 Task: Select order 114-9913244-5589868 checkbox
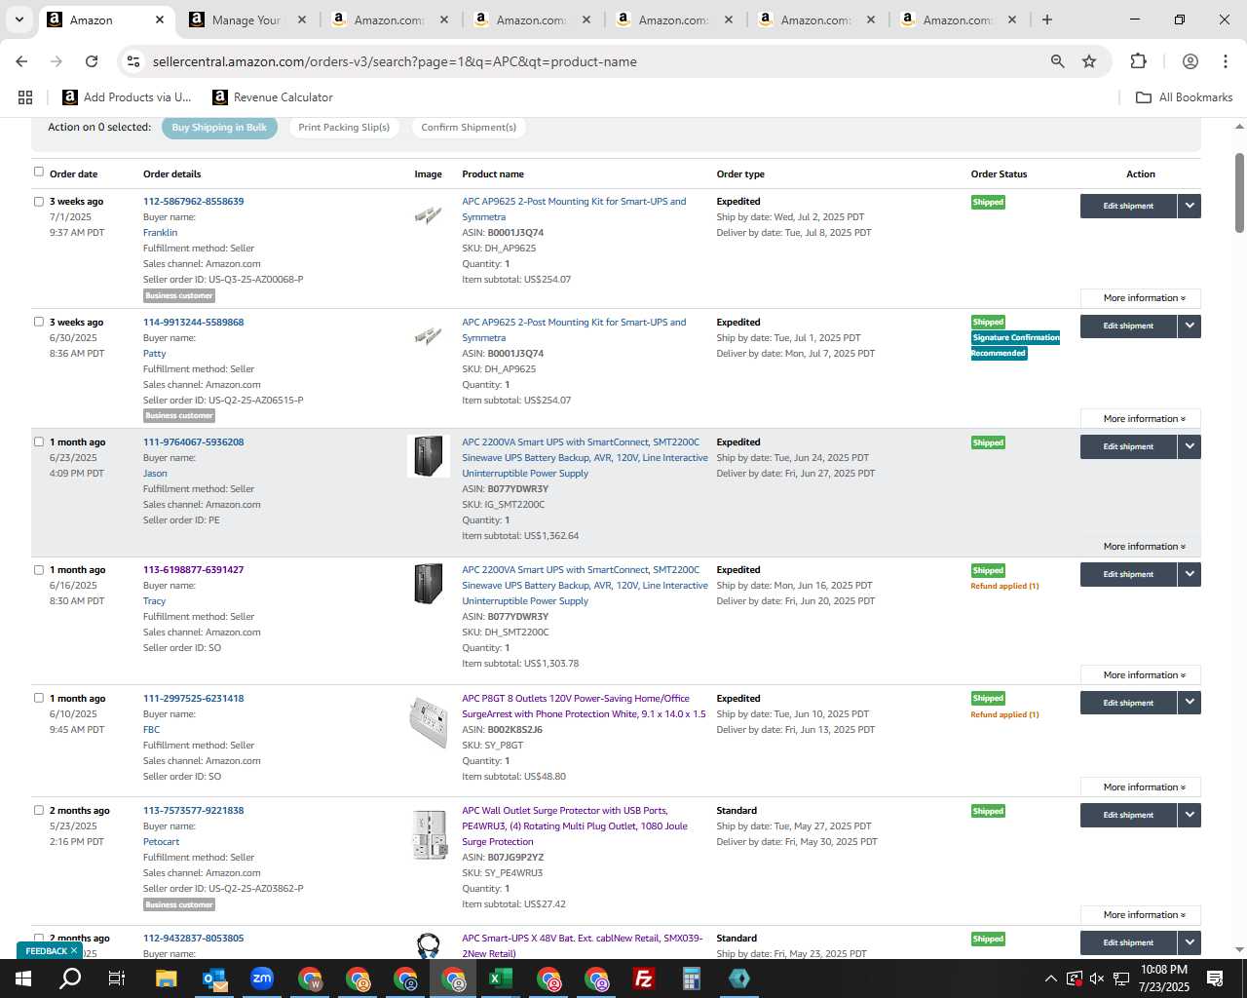39,322
